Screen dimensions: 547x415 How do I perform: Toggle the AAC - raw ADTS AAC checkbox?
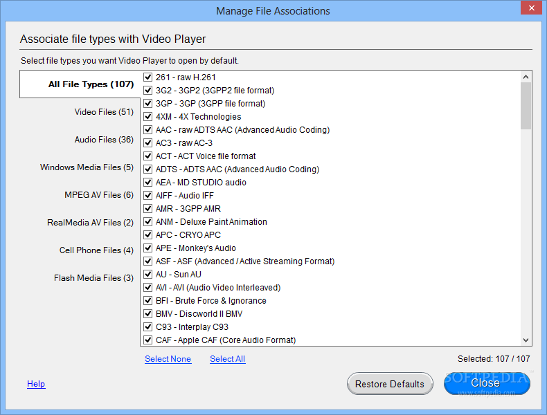[148, 129]
